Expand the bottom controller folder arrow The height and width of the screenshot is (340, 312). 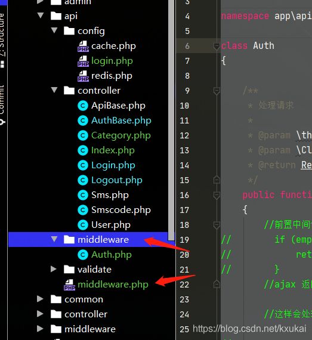pyautogui.click(x=40, y=314)
